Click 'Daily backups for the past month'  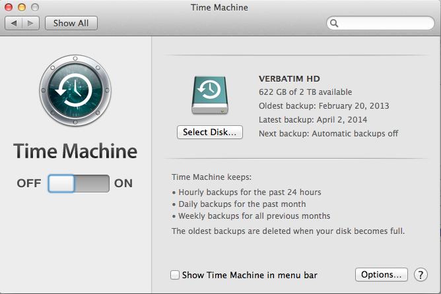tap(242, 204)
